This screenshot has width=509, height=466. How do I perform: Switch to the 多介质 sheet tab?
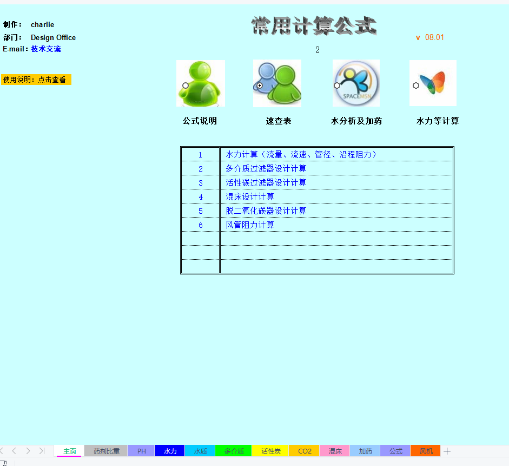click(x=234, y=451)
